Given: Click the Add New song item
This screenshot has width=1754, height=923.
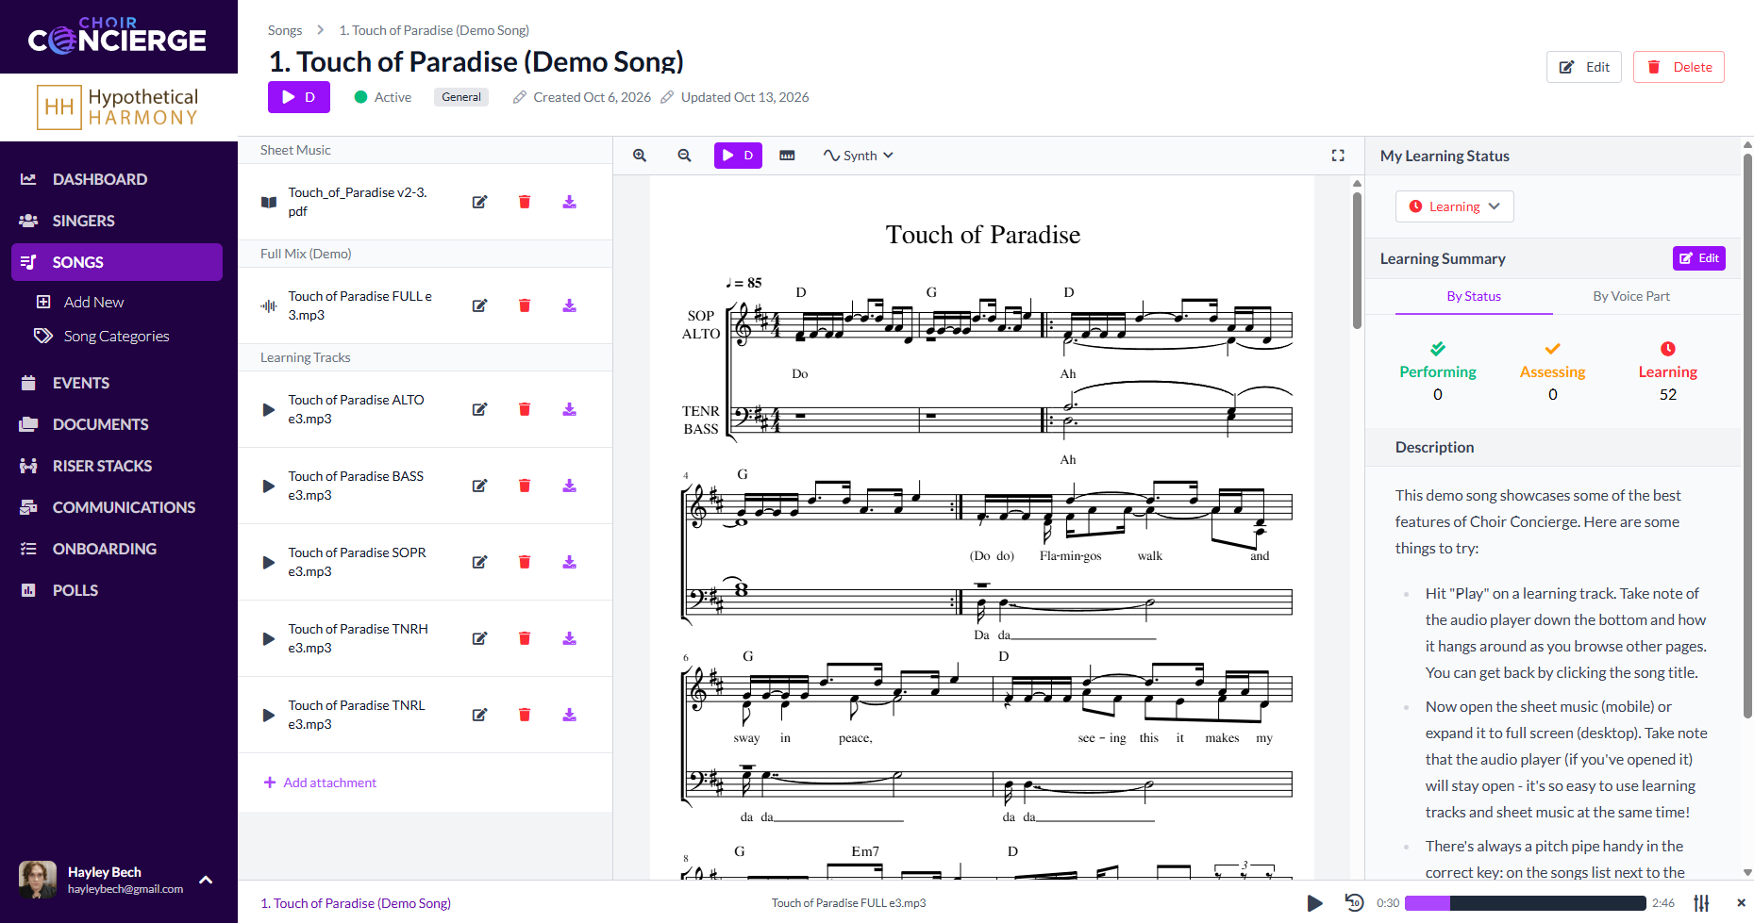Looking at the screenshot, I should pos(93,302).
